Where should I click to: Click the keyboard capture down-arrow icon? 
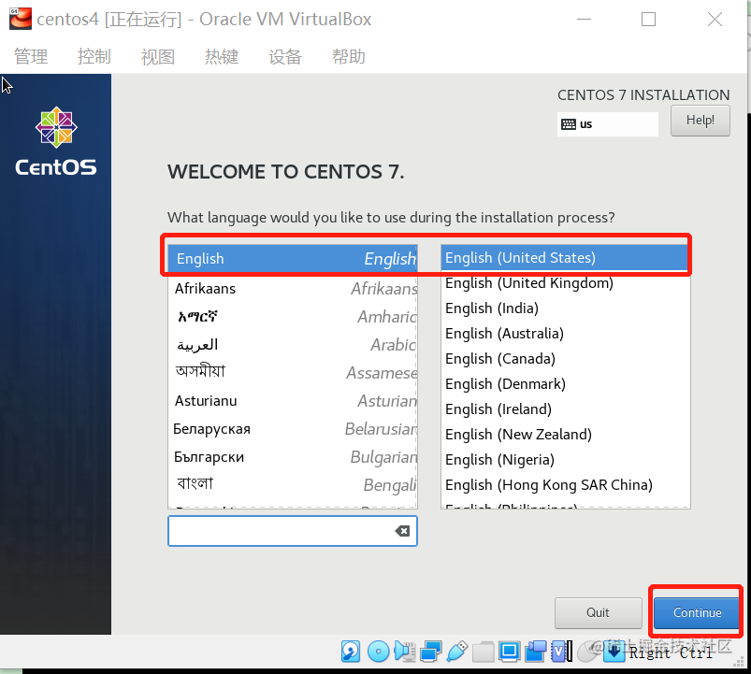[x=614, y=652]
